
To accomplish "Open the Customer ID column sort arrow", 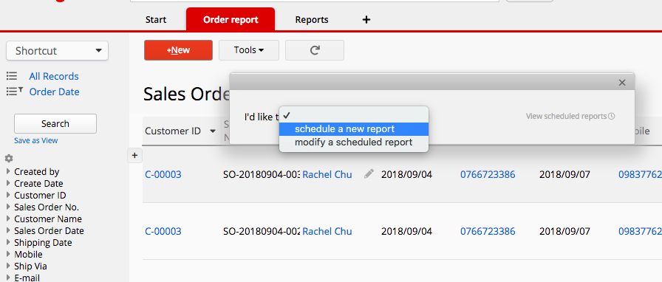I will pyautogui.click(x=213, y=131).
